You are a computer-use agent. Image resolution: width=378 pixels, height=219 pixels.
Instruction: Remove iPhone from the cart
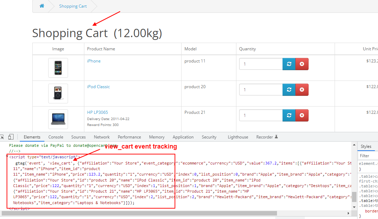[x=302, y=64]
